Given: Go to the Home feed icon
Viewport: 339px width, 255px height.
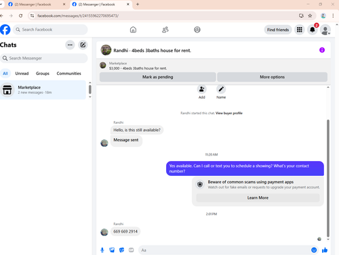Looking at the screenshot, I should point(133,30).
